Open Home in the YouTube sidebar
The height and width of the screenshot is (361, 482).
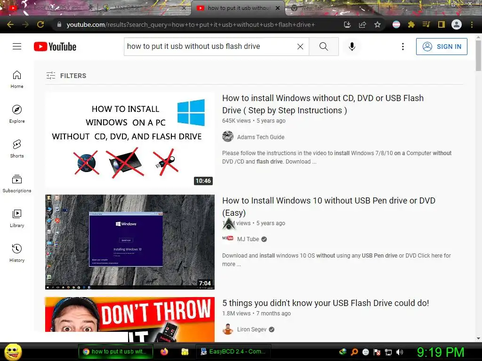17,79
